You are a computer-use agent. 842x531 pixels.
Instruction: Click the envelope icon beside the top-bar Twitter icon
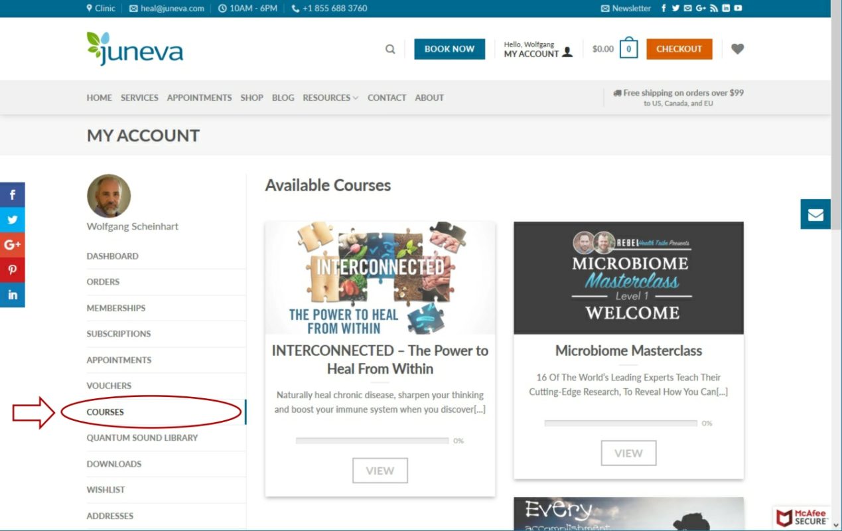(x=688, y=9)
